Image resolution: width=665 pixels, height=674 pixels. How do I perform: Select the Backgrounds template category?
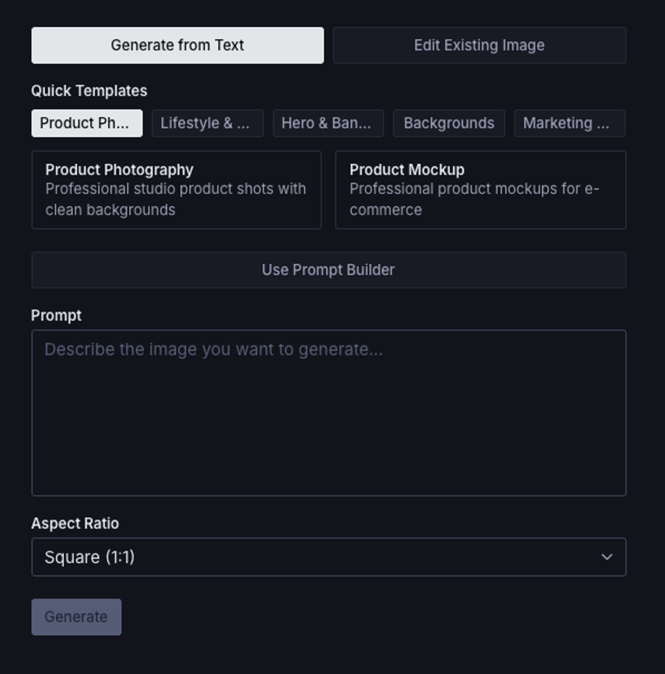point(448,123)
